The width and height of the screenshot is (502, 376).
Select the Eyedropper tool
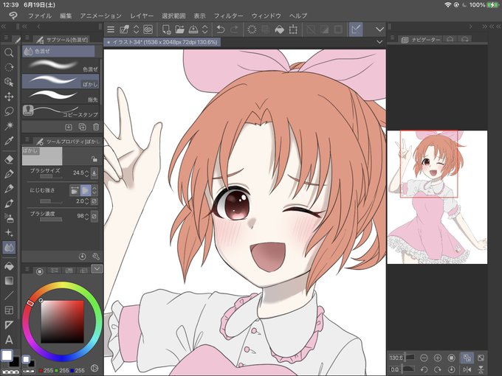[x=9, y=140]
